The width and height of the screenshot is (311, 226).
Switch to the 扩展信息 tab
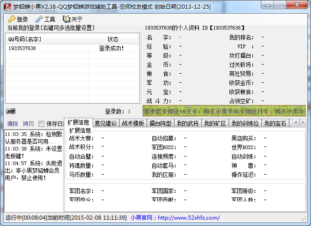click(x=78, y=123)
